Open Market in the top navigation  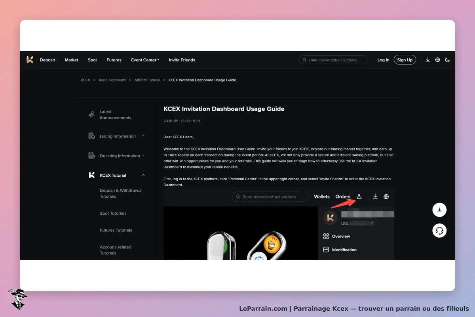coord(72,60)
